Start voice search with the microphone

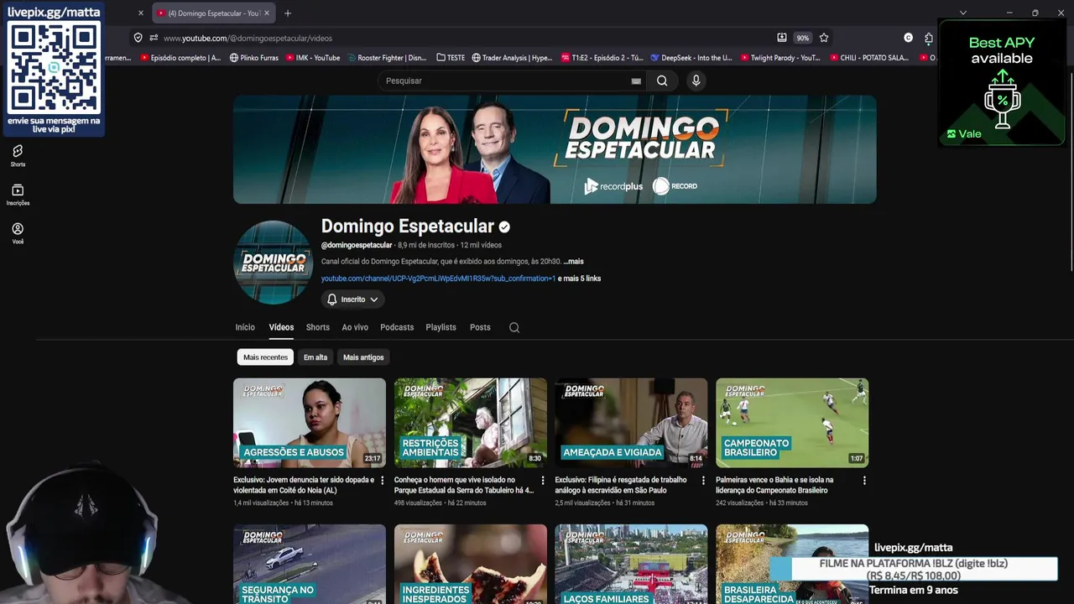coord(696,81)
